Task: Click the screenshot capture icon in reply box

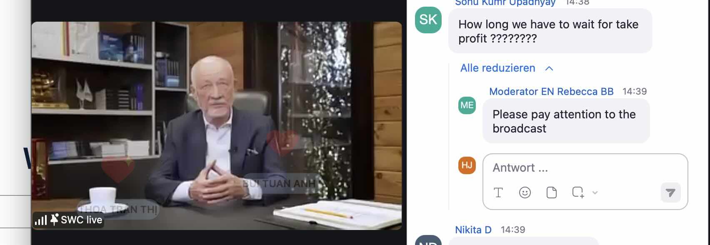Action: pyautogui.click(x=578, y=192)
